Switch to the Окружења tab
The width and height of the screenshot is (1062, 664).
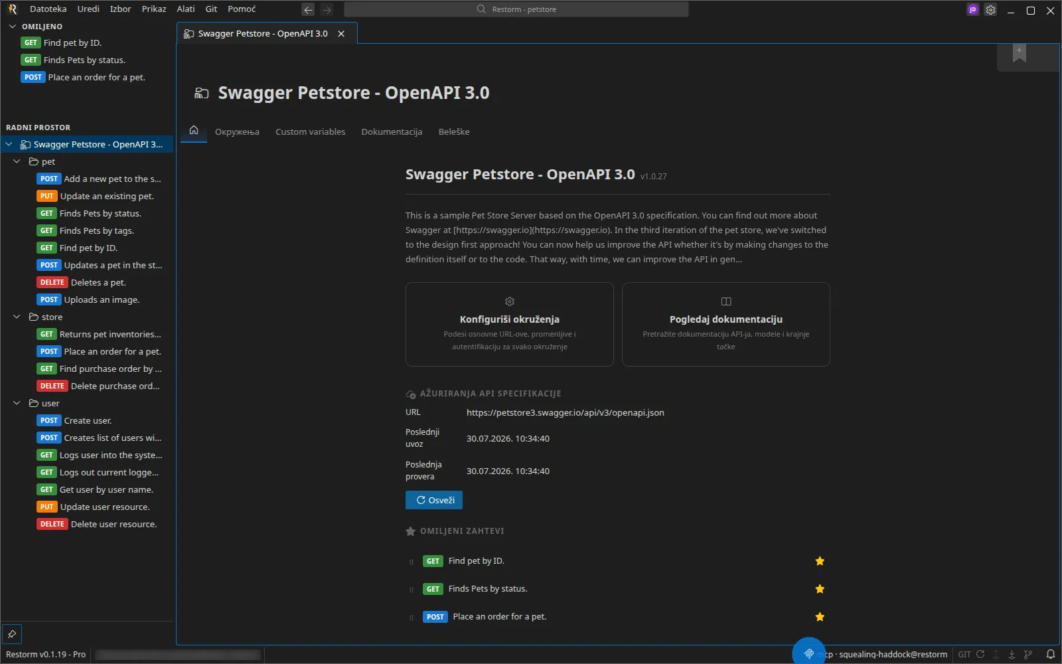[237, 131]
